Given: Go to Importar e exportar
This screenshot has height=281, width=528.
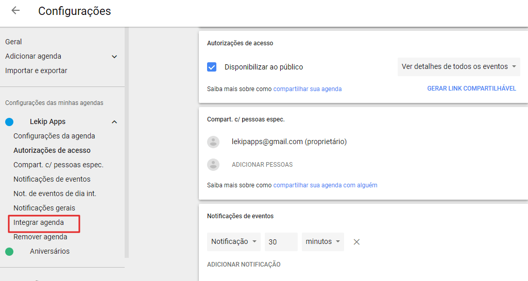Looking at the screenshot, I should pos(36,71).
